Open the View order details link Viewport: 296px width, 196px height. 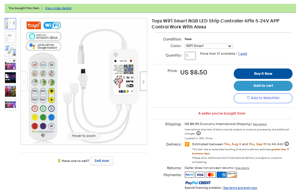click(x=58, y=8)
